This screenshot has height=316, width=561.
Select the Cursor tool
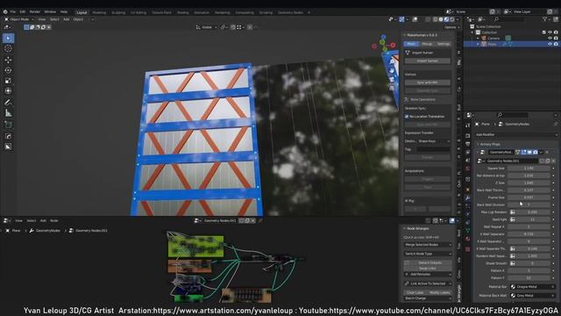[x=8, y=48]
